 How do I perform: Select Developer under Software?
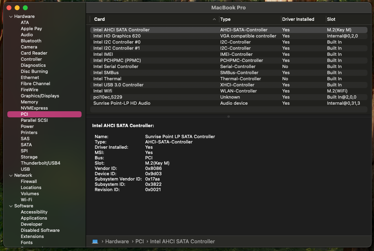pos(31,224)
